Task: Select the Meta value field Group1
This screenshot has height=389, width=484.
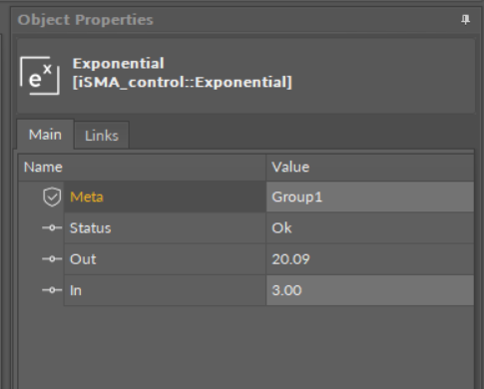Action: [370, 196]
